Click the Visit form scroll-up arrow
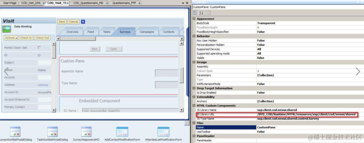 [54, 43]
